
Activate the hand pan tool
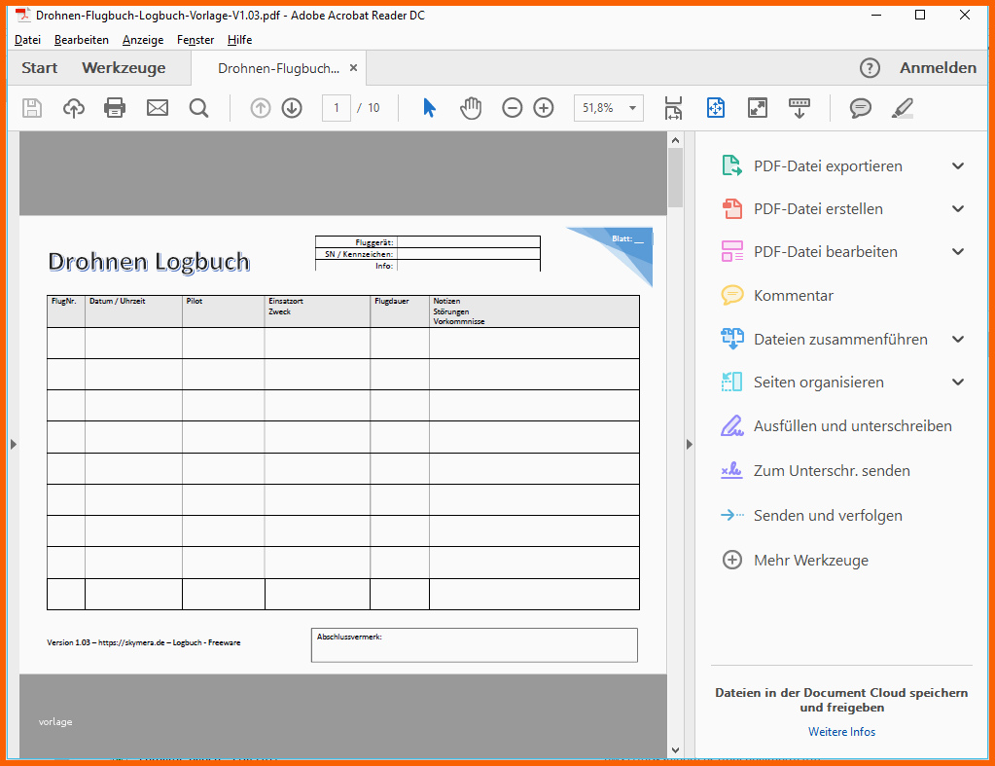click(x=471, y=108)
